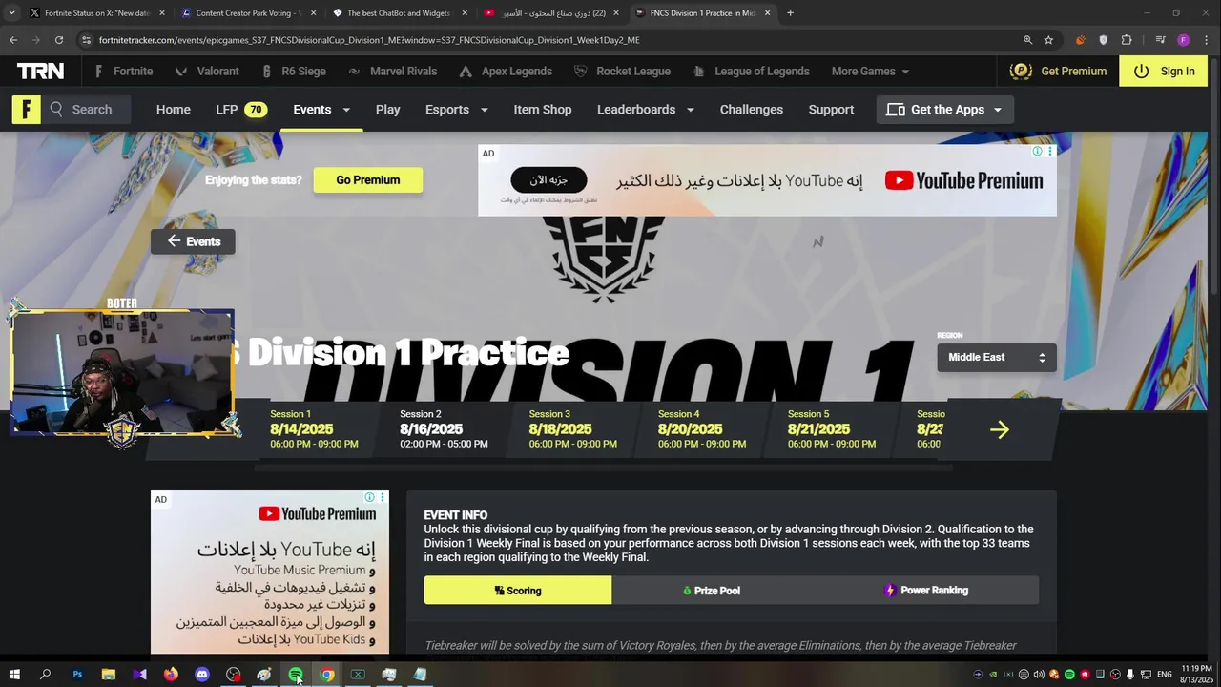Image resolution: width=1221 pixels, height=687 pixels.
Task: Click the Go Premium button
Action: [368, 180]
